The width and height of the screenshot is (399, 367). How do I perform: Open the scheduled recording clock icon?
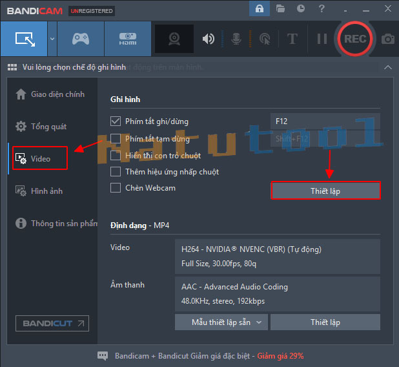(x=301, y=9)
